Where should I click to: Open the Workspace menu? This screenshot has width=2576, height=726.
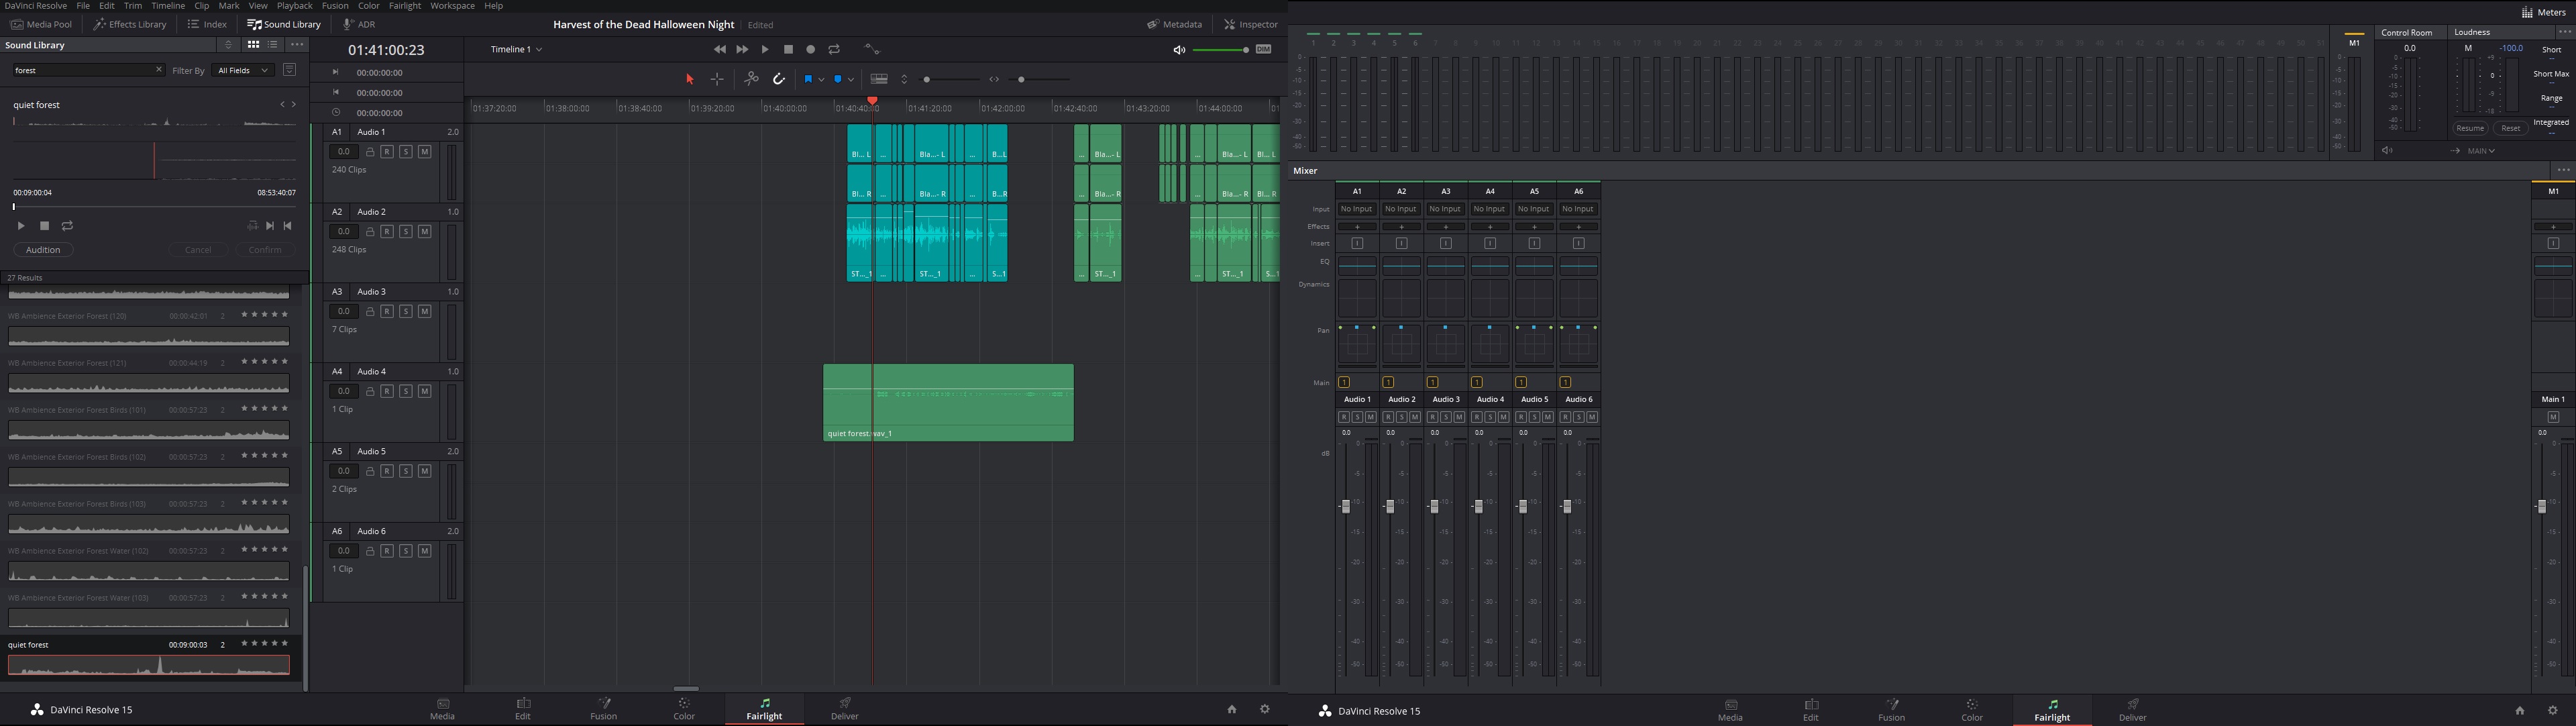click(453, 6)
